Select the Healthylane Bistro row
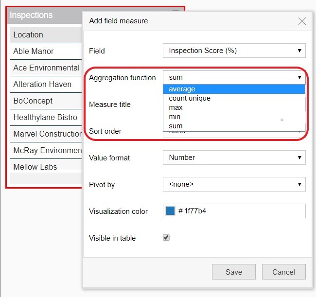This screenshot has height=297, width=316. (46, 118)
